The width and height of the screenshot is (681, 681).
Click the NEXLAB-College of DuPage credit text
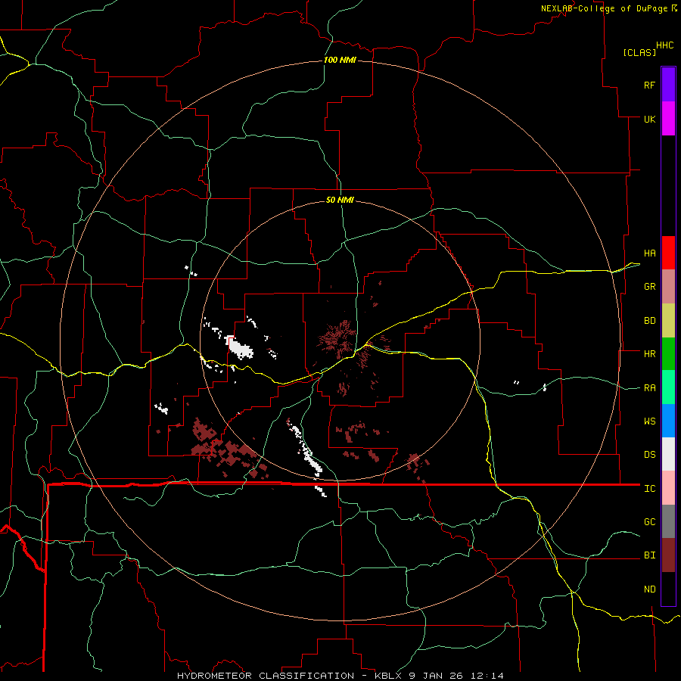point(604,8)
